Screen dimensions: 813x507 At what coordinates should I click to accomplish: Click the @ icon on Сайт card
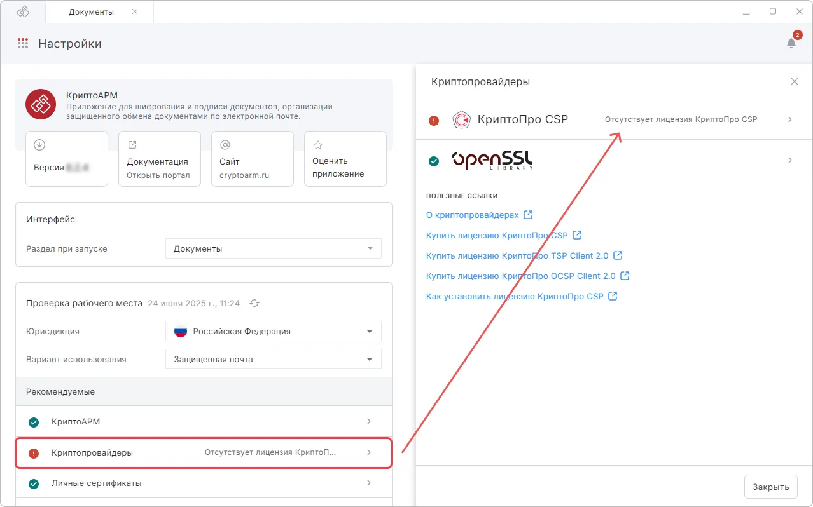(x=225, y=145)
